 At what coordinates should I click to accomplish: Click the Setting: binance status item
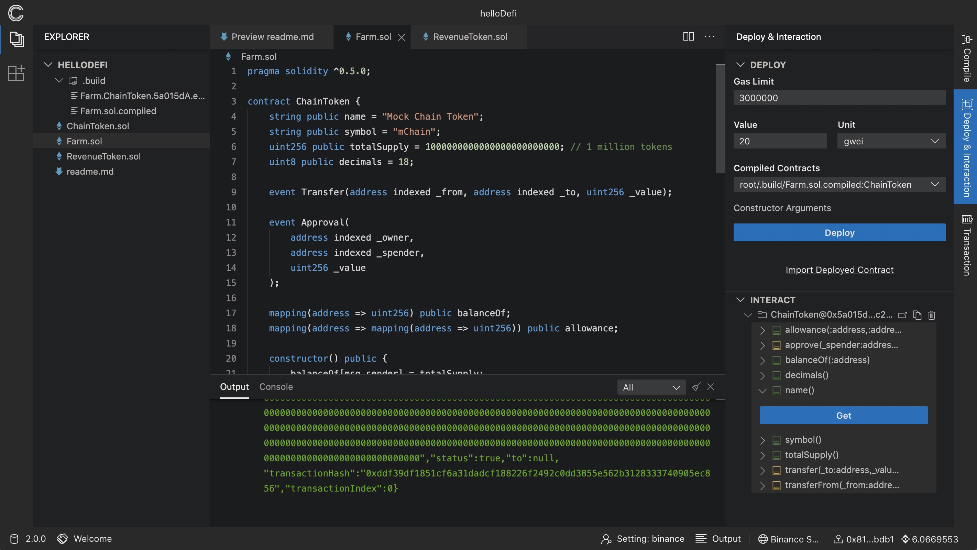[643, 539]
